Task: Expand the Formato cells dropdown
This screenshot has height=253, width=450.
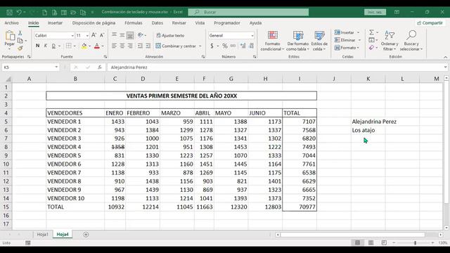Action: click(358, 48)
